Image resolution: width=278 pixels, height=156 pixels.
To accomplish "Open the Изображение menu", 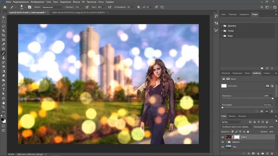I will [37, 2].
